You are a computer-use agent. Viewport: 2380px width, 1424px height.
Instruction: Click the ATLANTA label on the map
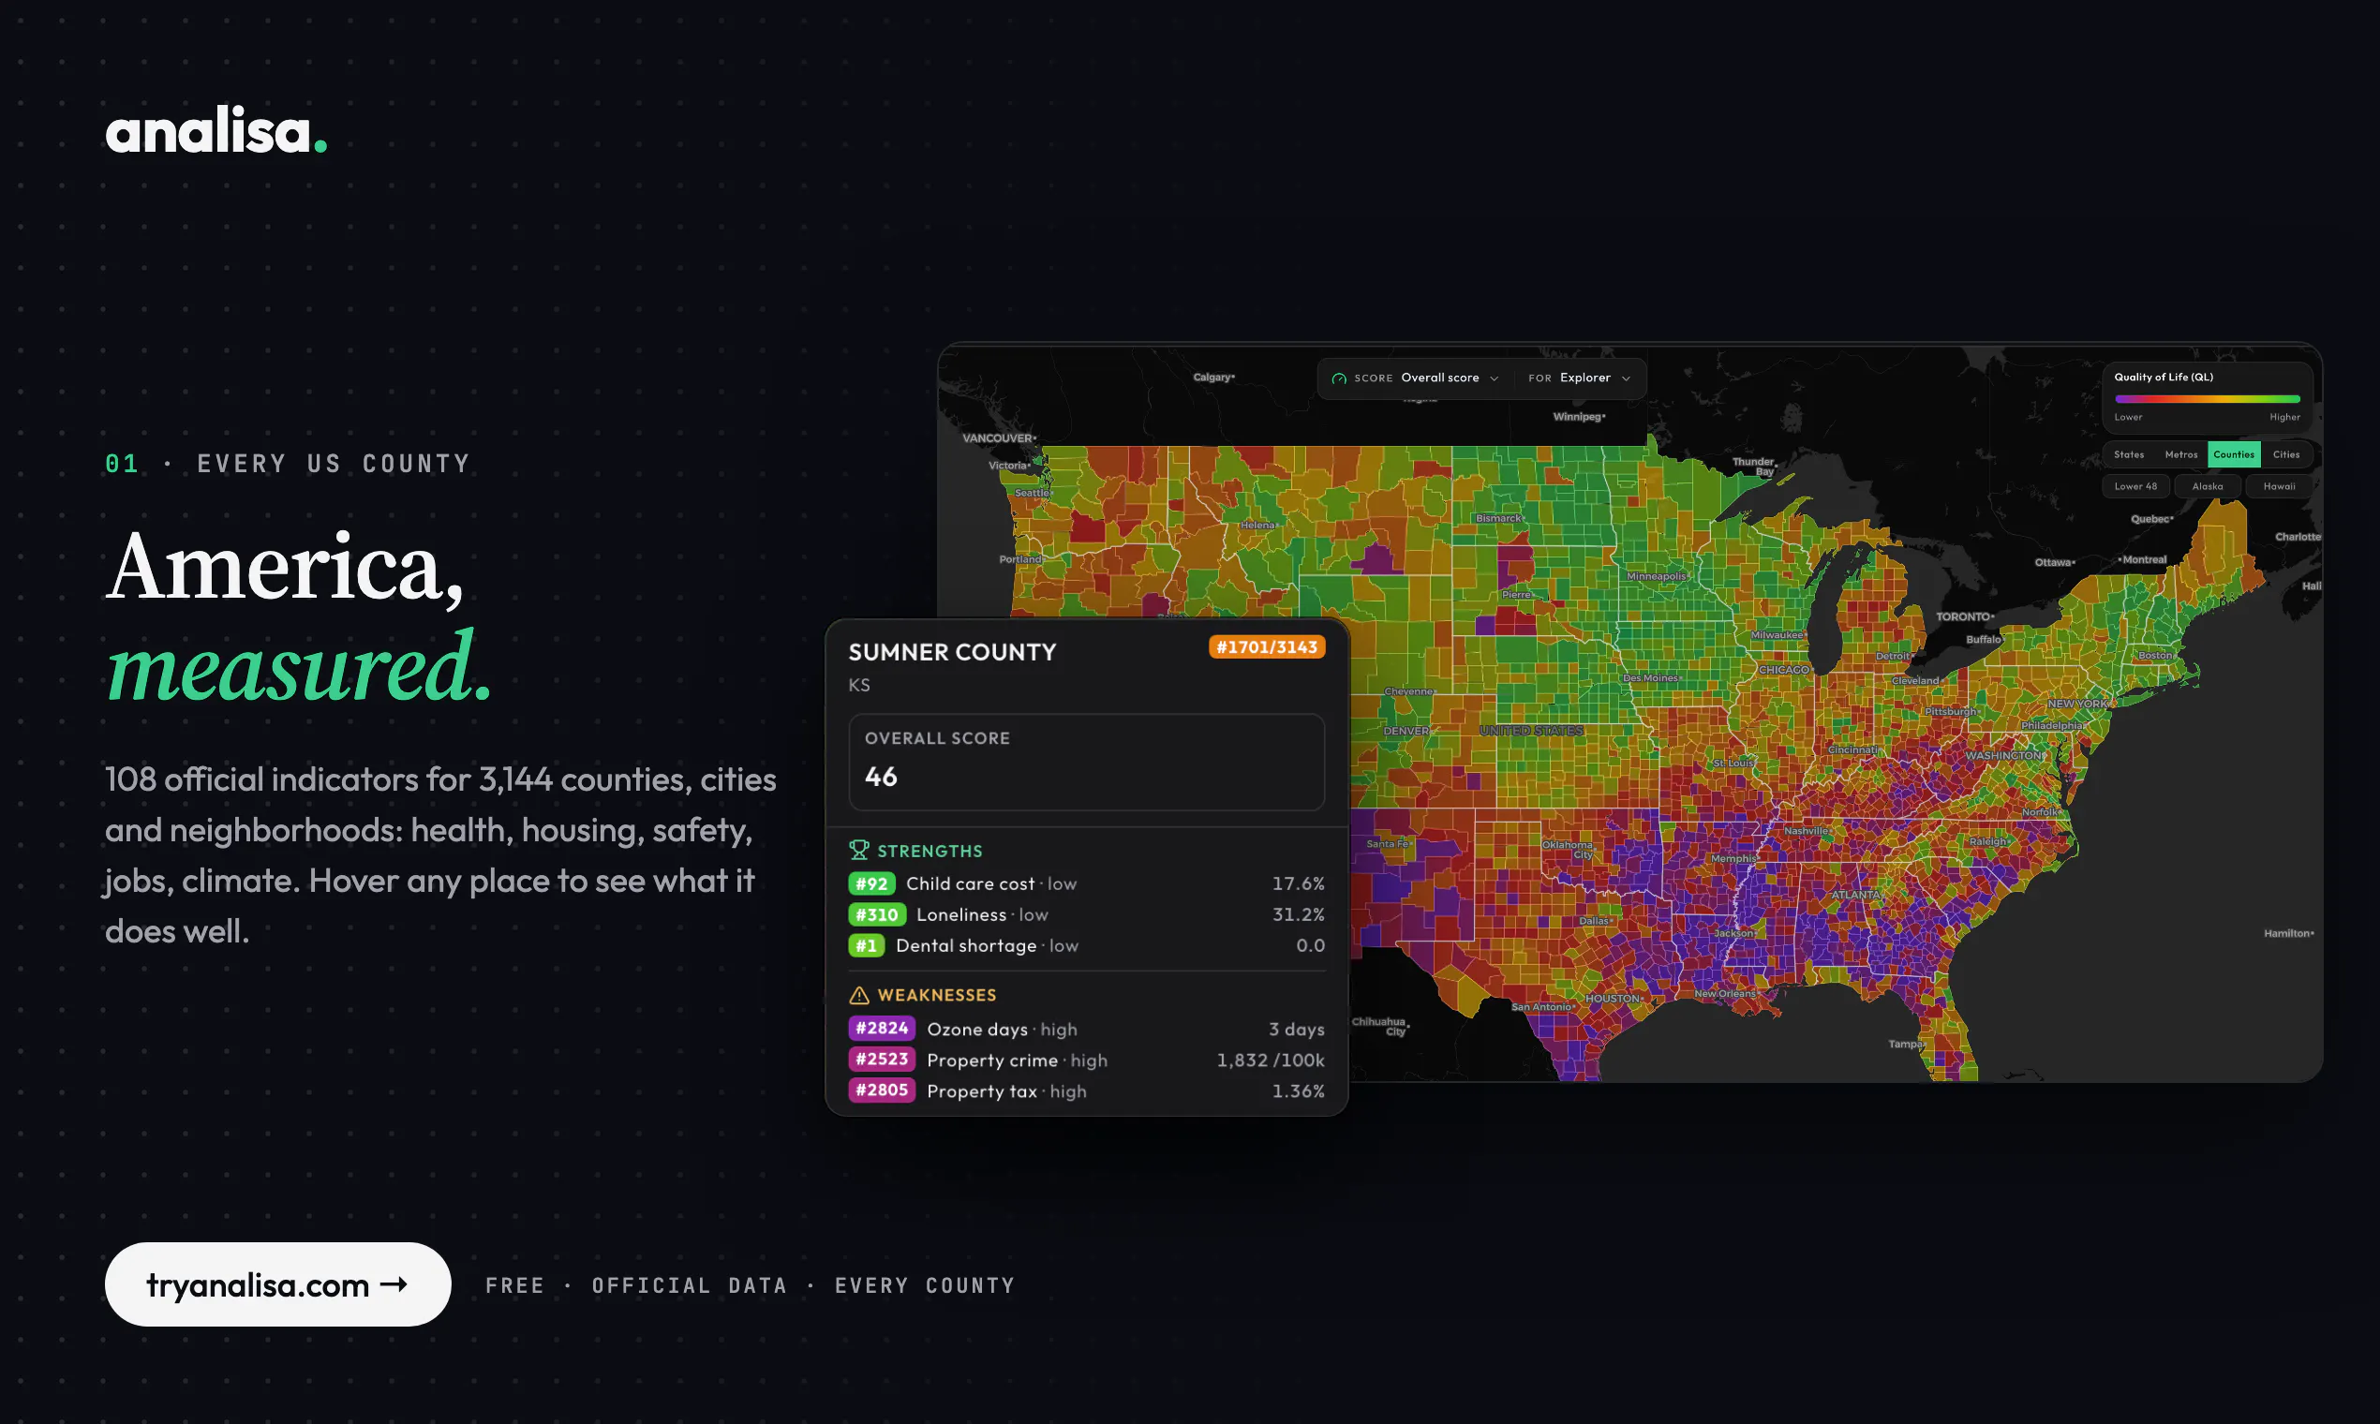pyautogui.click(x=1856, y=895)
